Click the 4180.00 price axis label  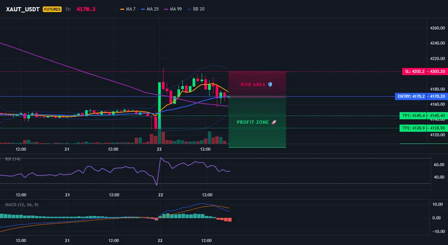(x=437, y=89)
